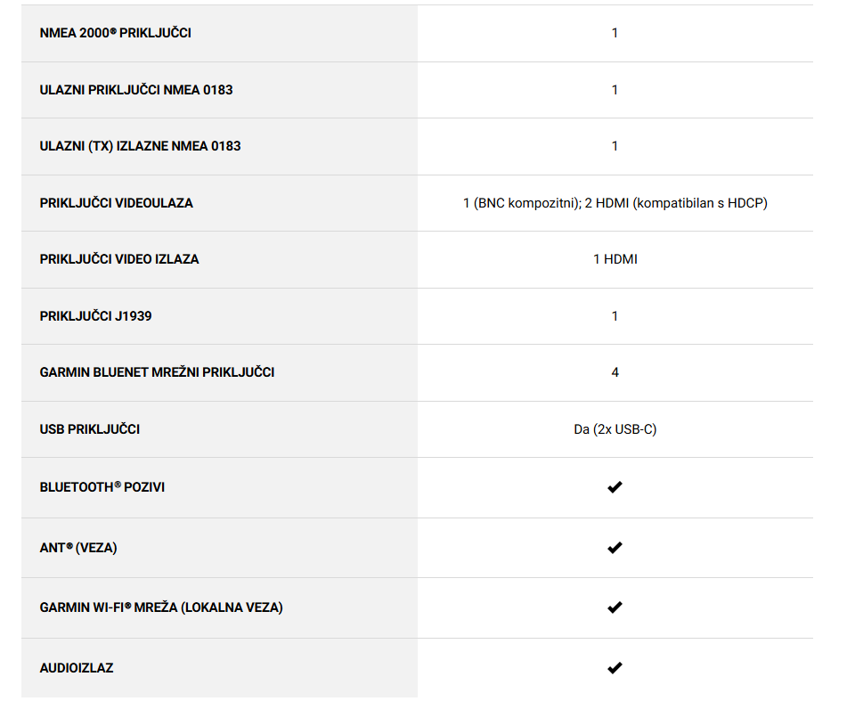Image resolution: width=847 pixels, height=701 pixels.
Task: Select the BNC kompozitni HDMI value text
Action: click(615, 203)
